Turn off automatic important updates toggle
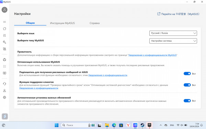206x129 pixels. click(x=187, y=101)
